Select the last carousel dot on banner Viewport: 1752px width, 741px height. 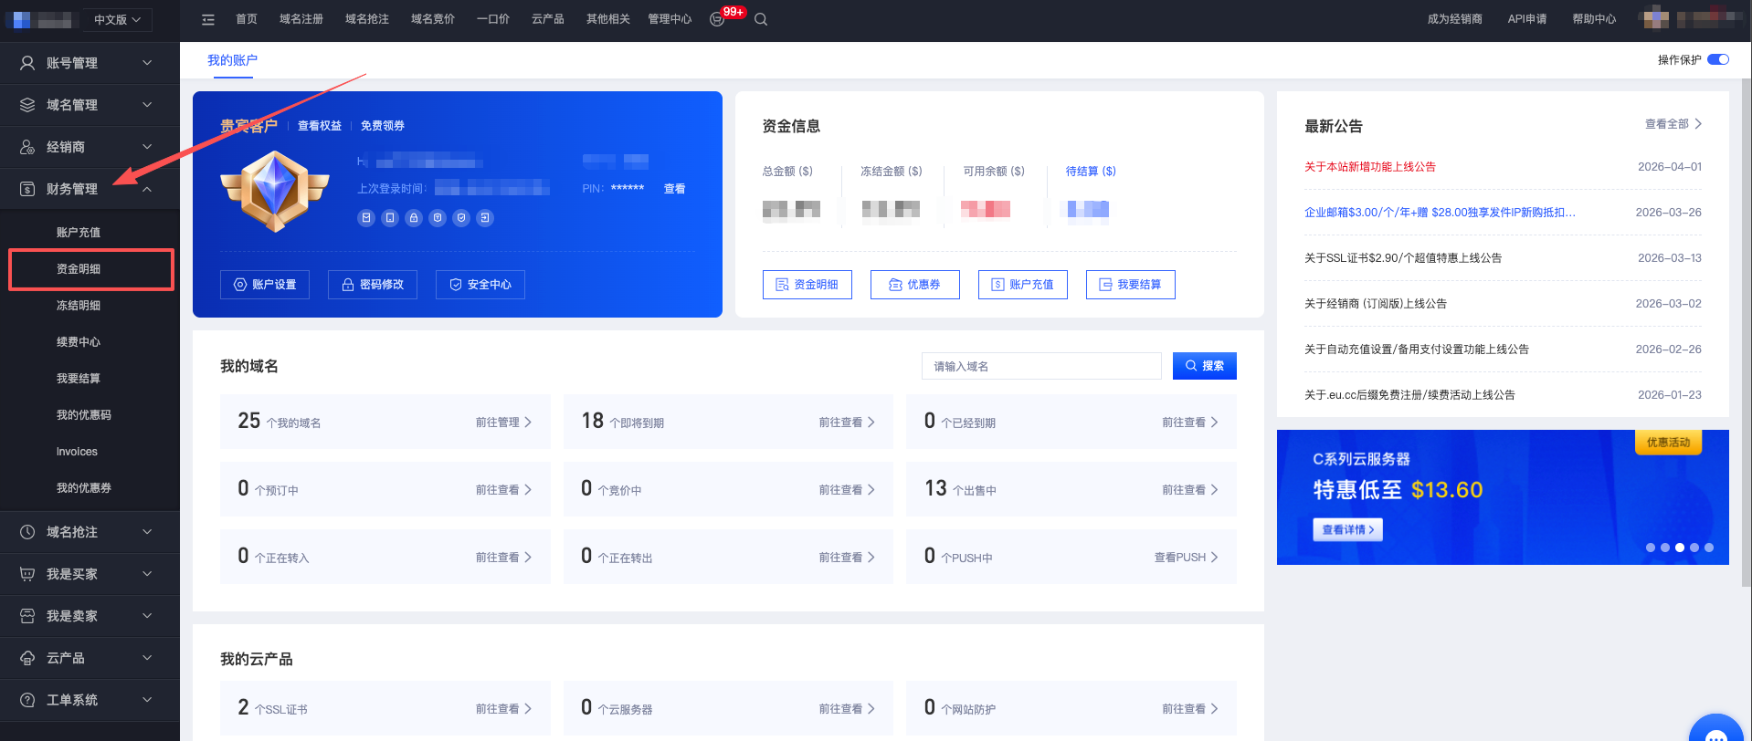point(1708,548)
